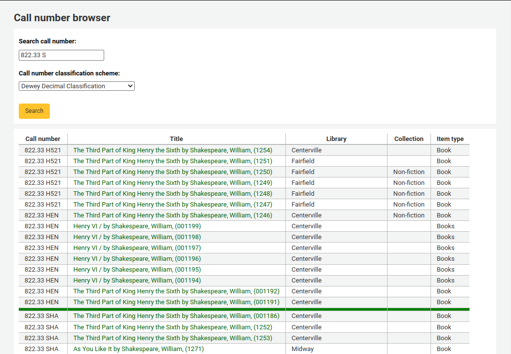511x354 pixels.
Task: Open Third Part of King Henry record (1249)
Action: tap(172, 183)
